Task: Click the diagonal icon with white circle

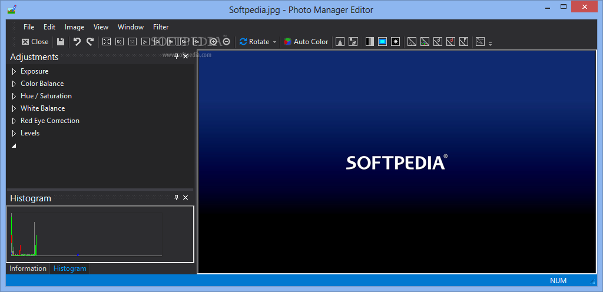Action: 438,41
